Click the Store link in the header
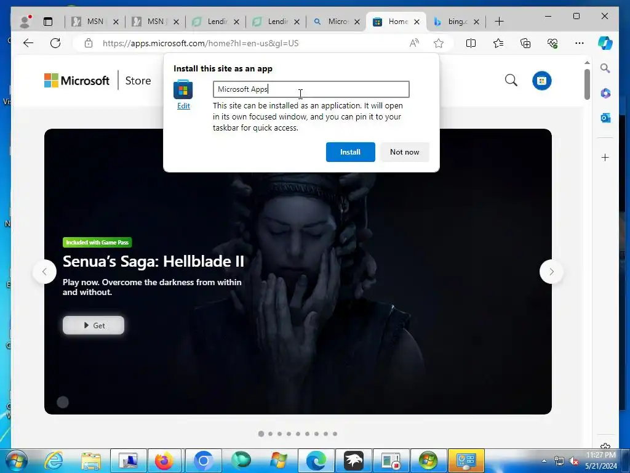Screen dimensions: 630x473 138,81
